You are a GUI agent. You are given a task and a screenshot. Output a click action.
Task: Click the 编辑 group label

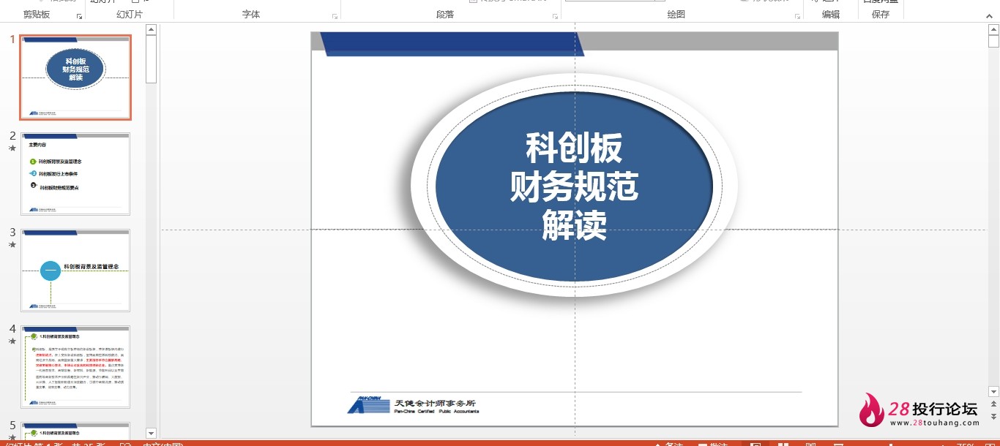(x=831, y=15)
